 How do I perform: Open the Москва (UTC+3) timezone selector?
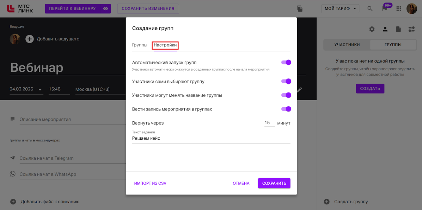pos(92,89)
